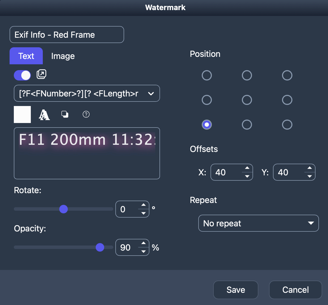The height and width of the screenshot is (305, 328).
Task: Increase rotation angle with up arrow
Action: (144, 205)
